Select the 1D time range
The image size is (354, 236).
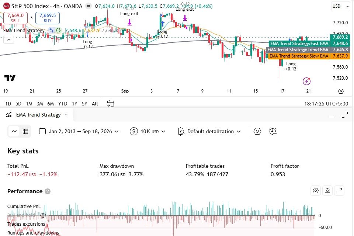point(8,104)
